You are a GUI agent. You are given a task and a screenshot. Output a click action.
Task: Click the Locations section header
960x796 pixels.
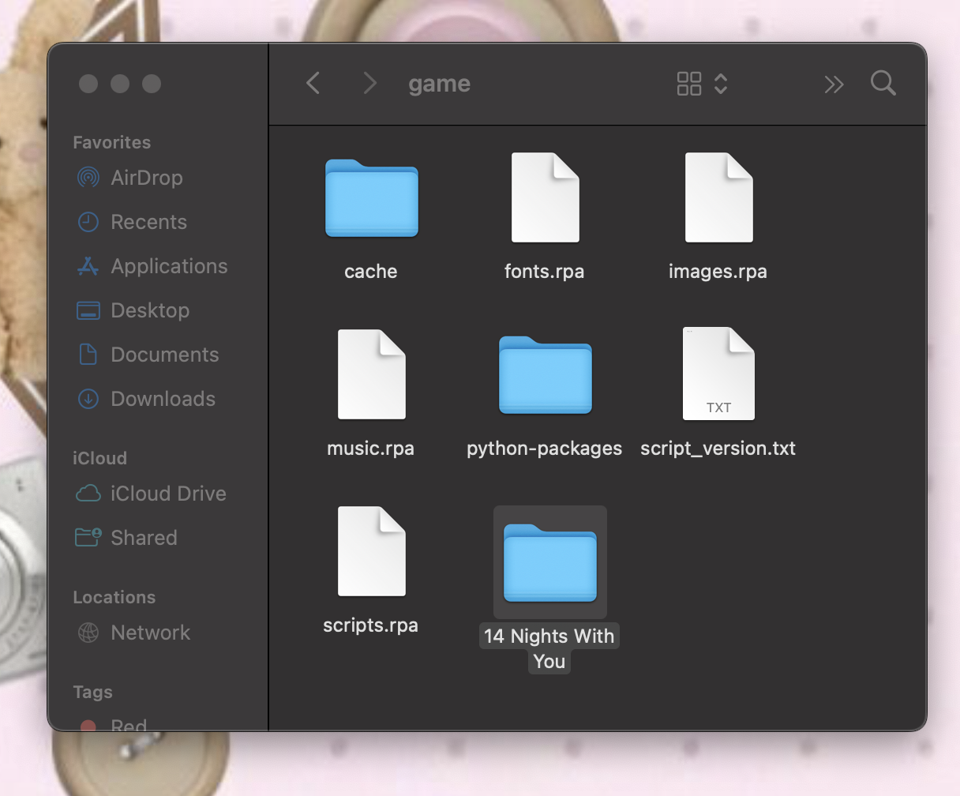[x=114, y=597]
